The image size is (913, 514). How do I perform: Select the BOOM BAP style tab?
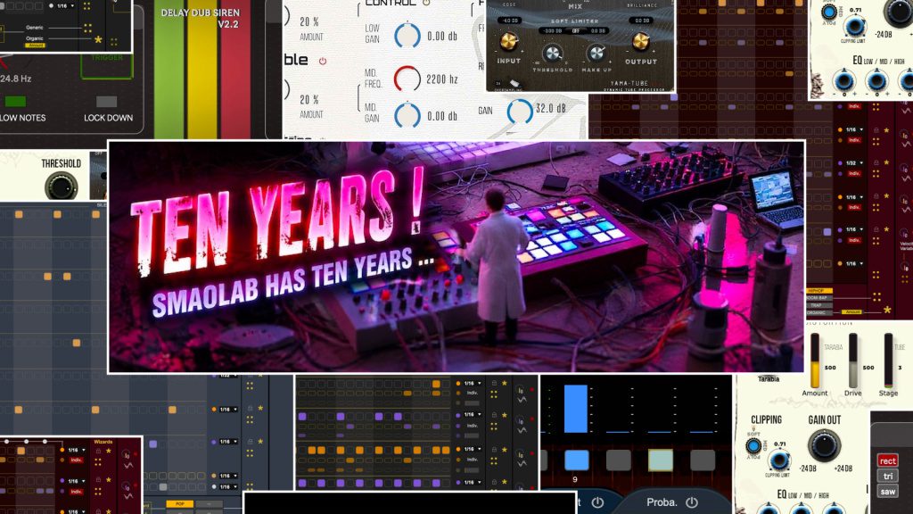point(819,298)
